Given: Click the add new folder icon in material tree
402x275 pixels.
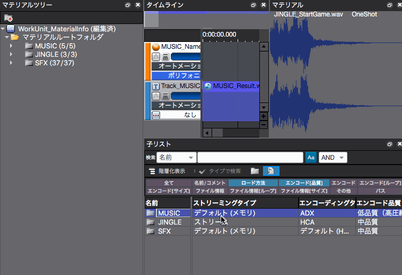Looking at the screenshot, I should [x=8, y=18].
